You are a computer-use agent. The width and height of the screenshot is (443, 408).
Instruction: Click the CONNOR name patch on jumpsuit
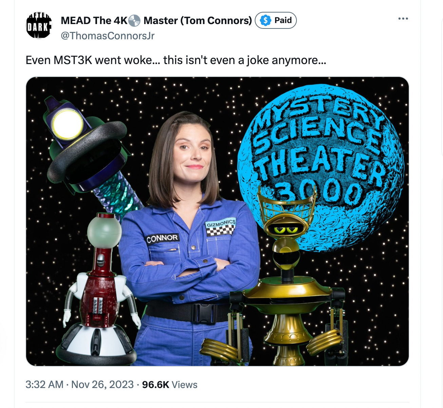[162, 238]
